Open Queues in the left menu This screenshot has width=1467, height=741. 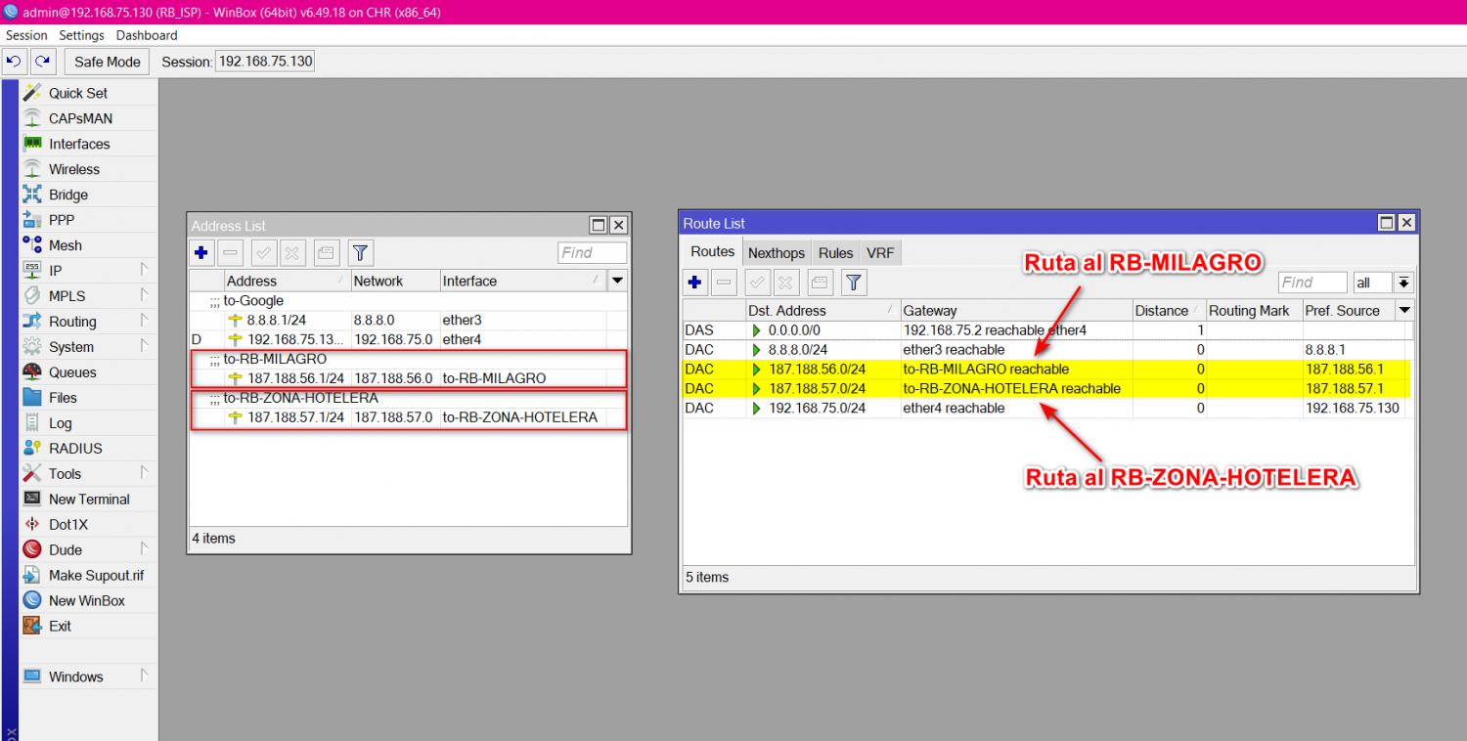72,372
